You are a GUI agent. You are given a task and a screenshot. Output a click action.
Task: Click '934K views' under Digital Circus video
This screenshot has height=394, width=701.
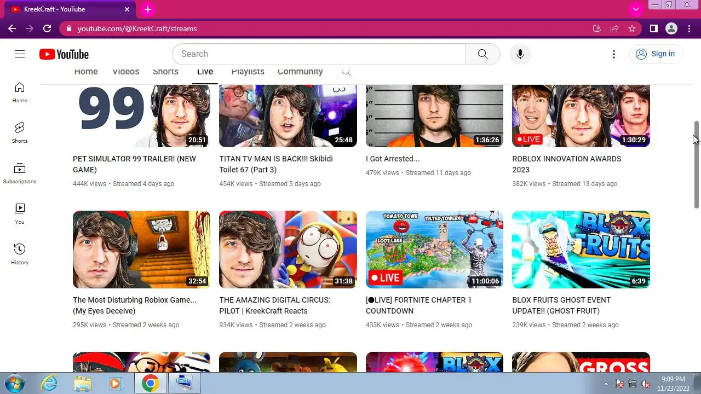tap(236, 325)
